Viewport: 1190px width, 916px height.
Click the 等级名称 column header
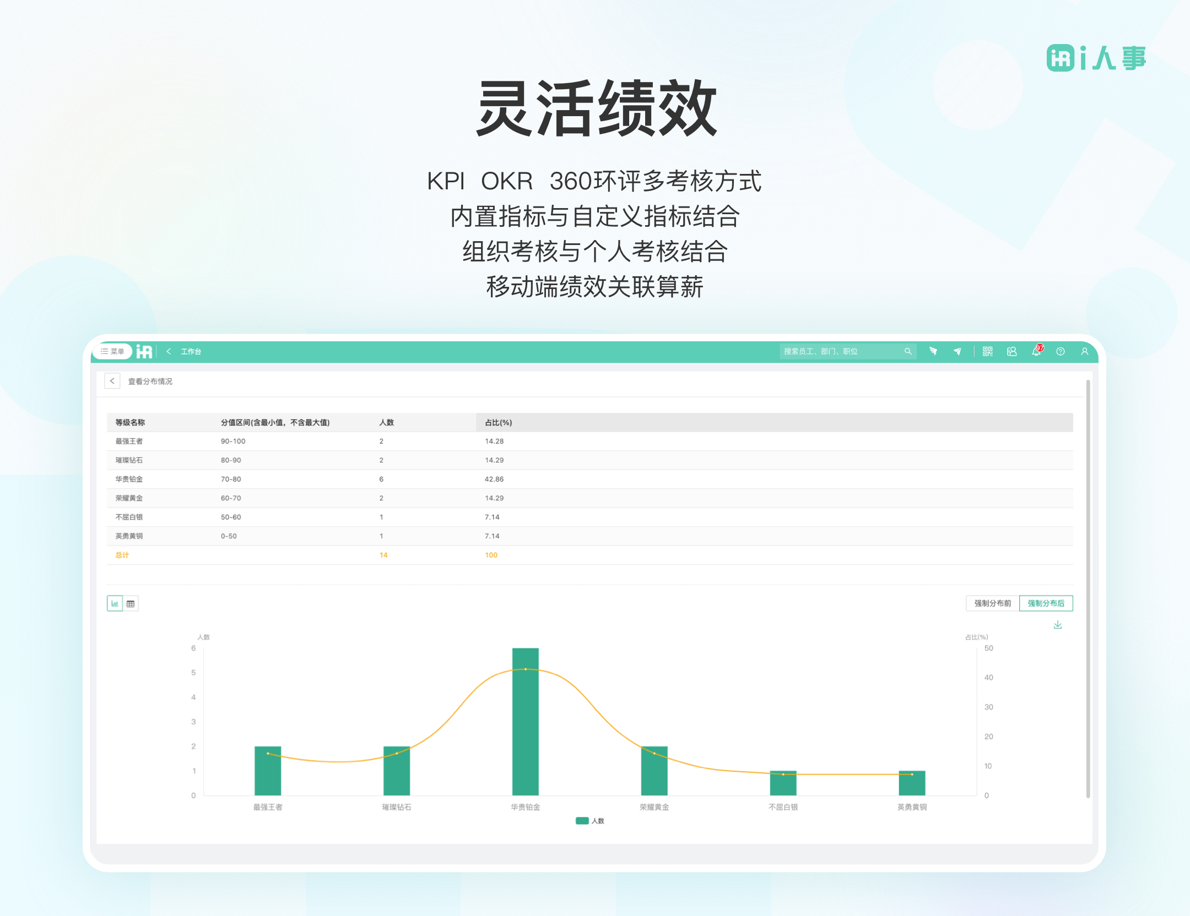tap(130, 422)
